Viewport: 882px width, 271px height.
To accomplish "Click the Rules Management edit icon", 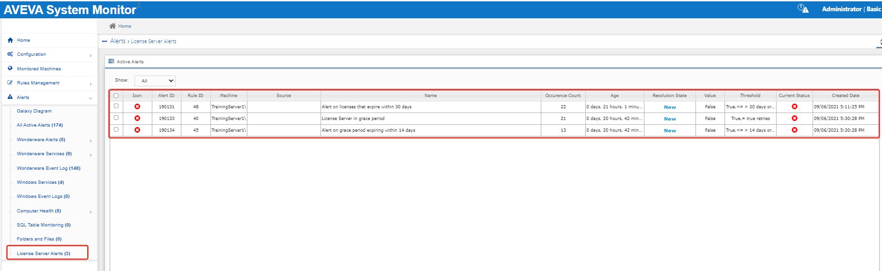I will point(10,83).
